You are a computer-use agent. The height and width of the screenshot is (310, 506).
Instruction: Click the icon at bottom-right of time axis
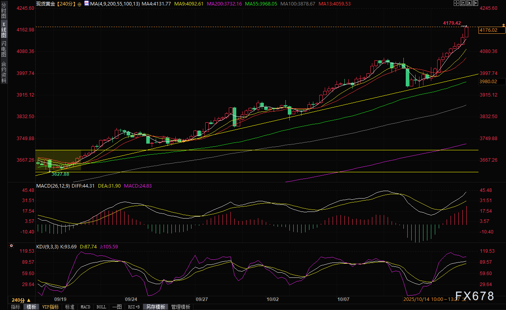tap(464, 299)
